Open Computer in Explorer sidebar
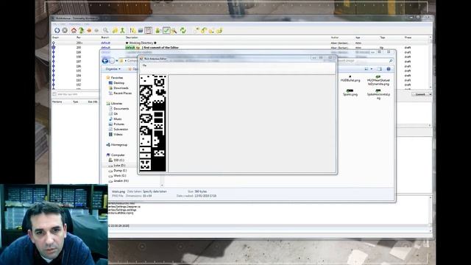 (x=118, y=155)
